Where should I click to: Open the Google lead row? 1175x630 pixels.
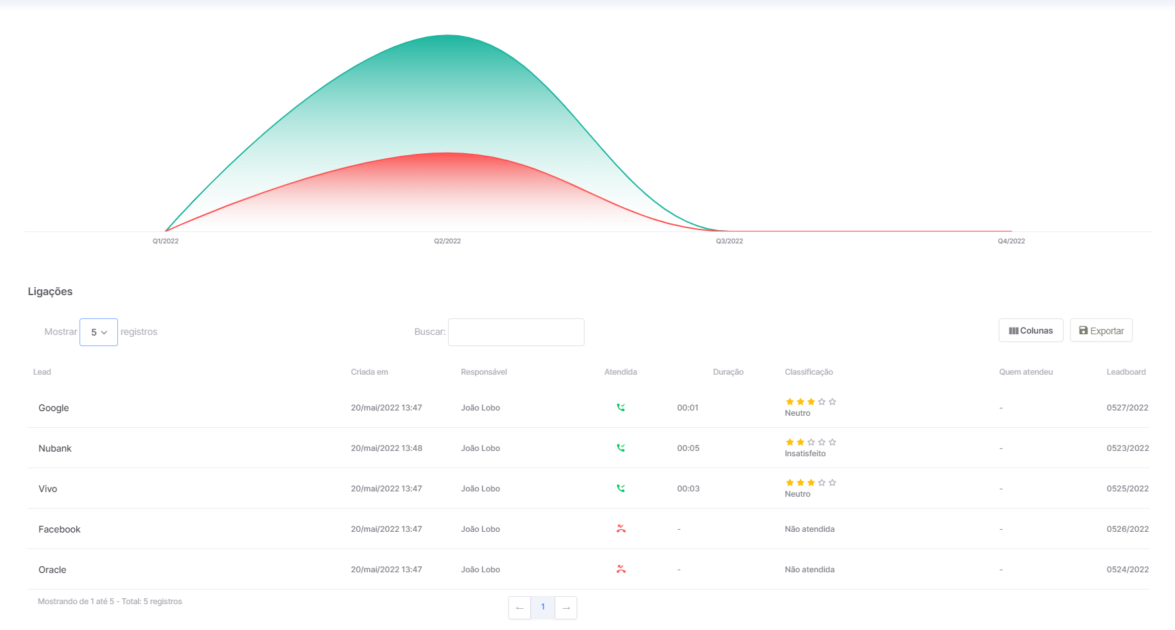point(588,408)
